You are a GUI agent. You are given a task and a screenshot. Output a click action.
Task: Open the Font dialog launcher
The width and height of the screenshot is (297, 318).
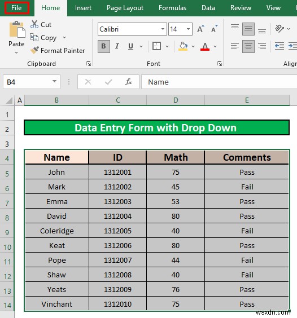click(x=220, y=64)
